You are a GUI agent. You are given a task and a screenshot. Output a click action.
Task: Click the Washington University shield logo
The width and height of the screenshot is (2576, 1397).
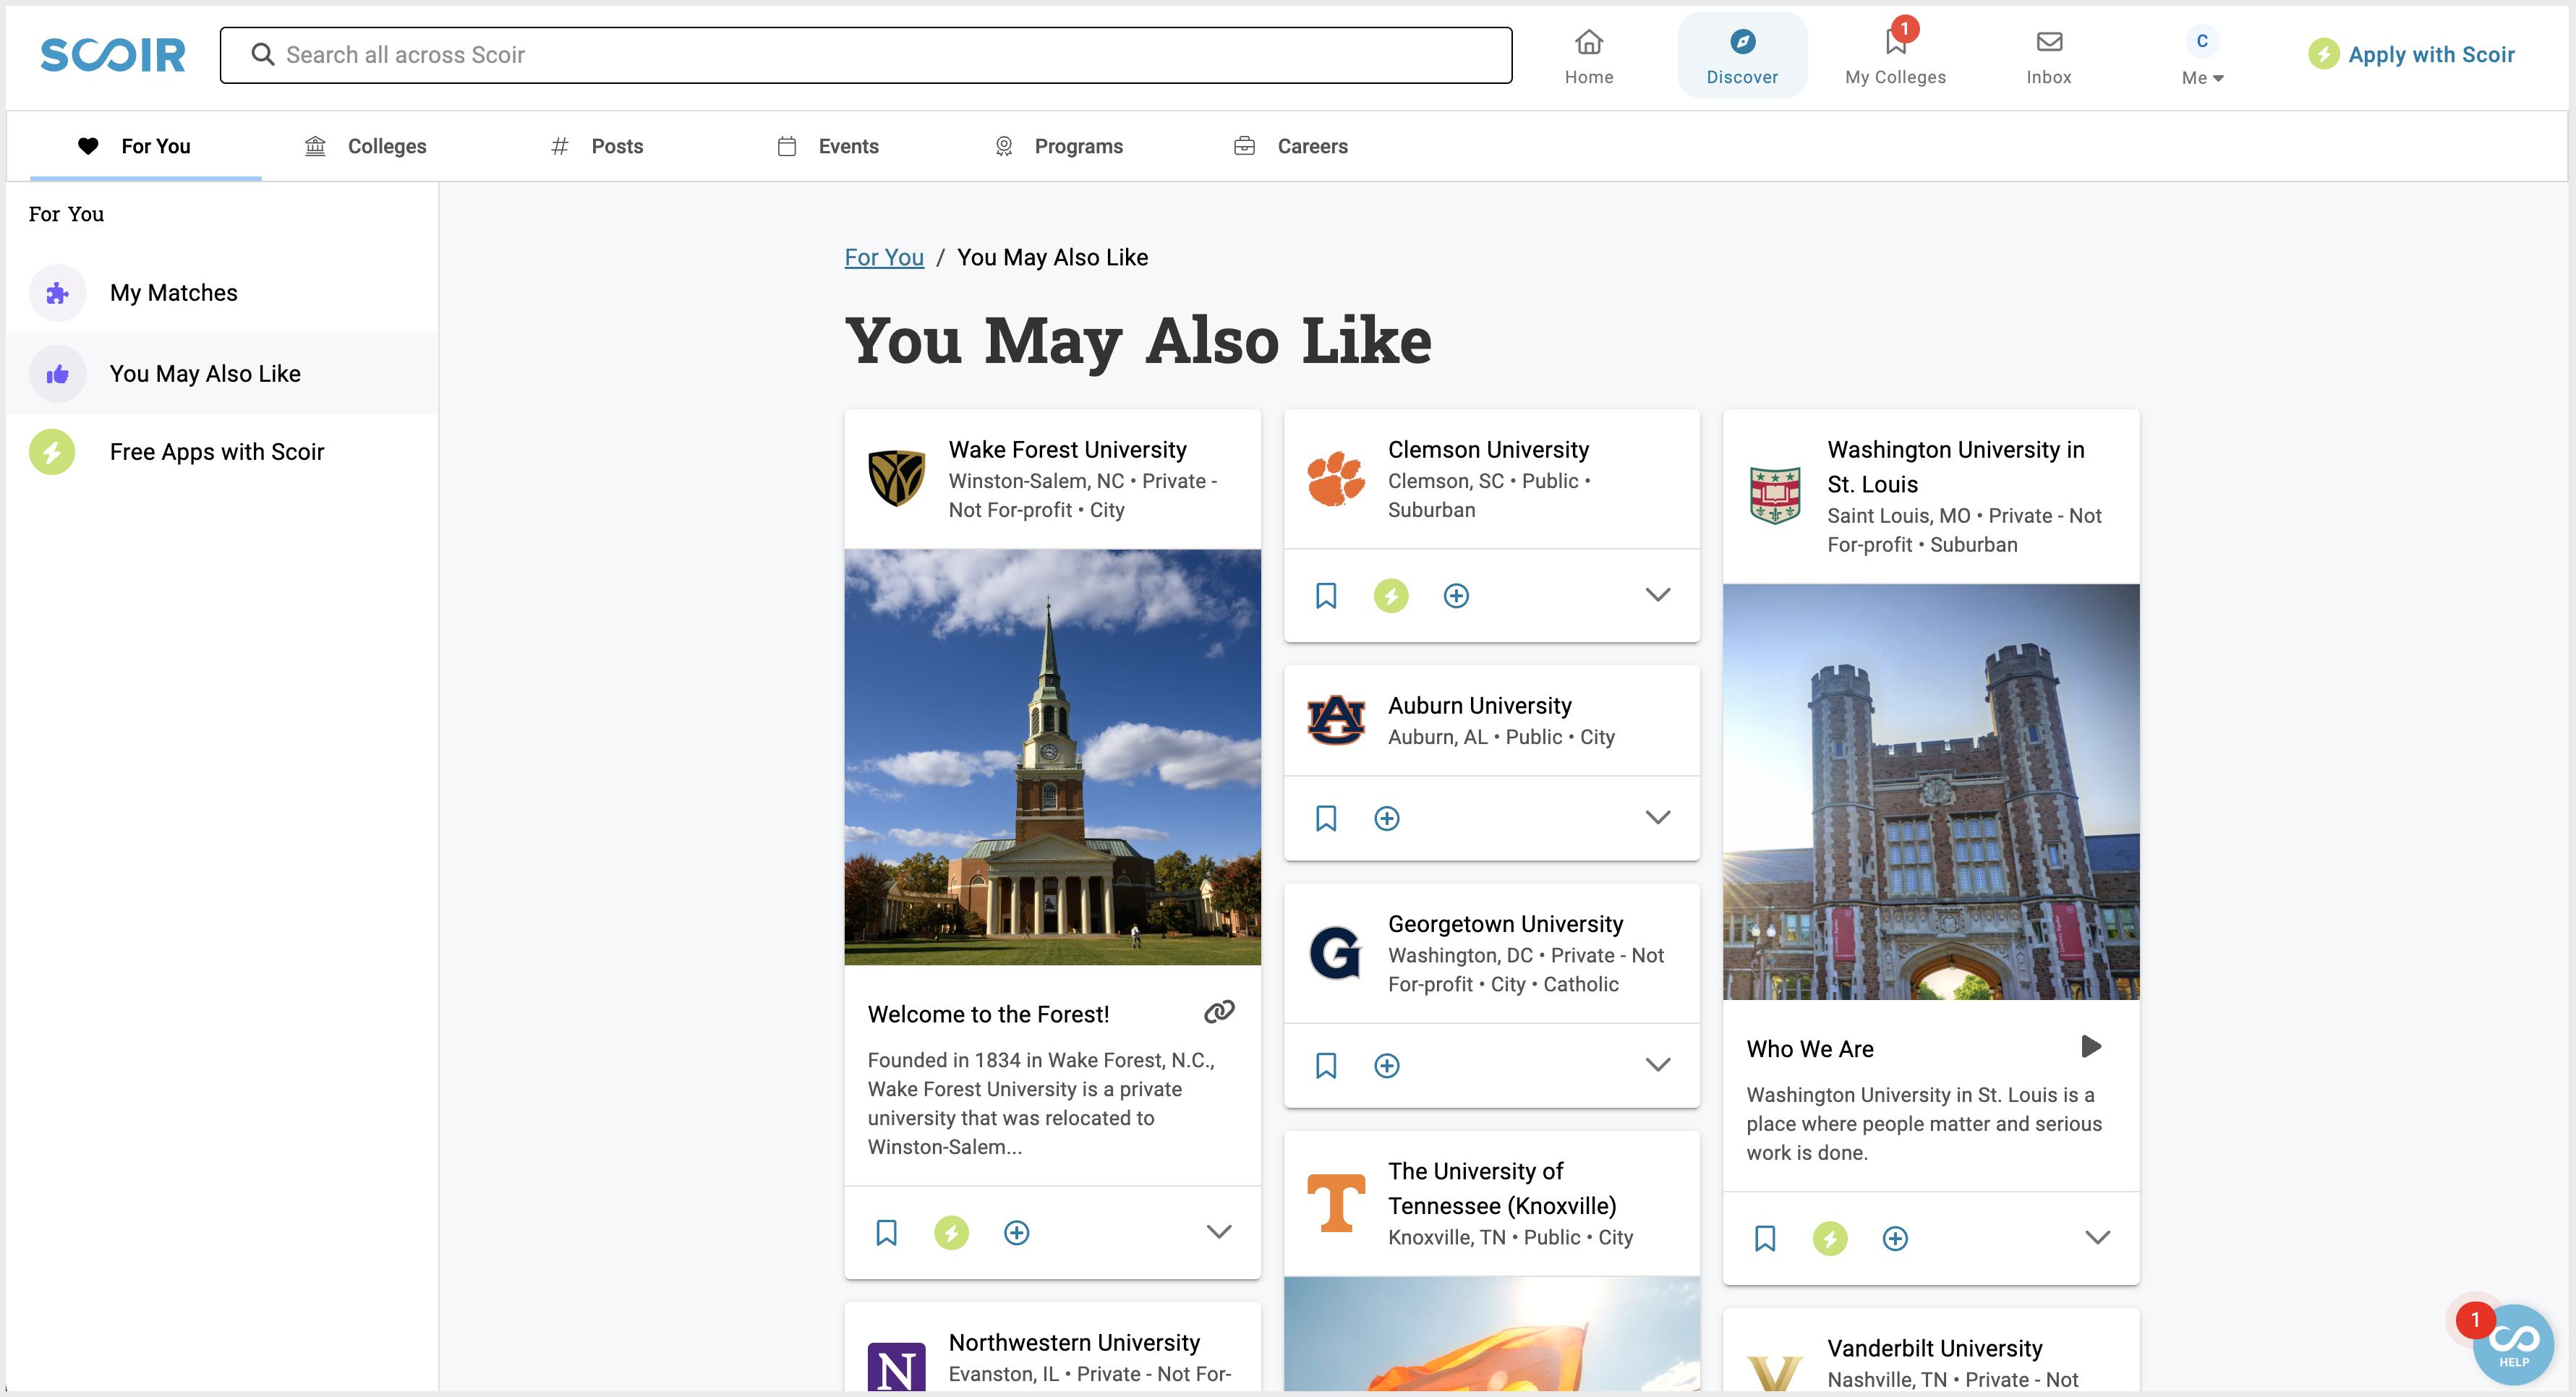[1775, 495]
